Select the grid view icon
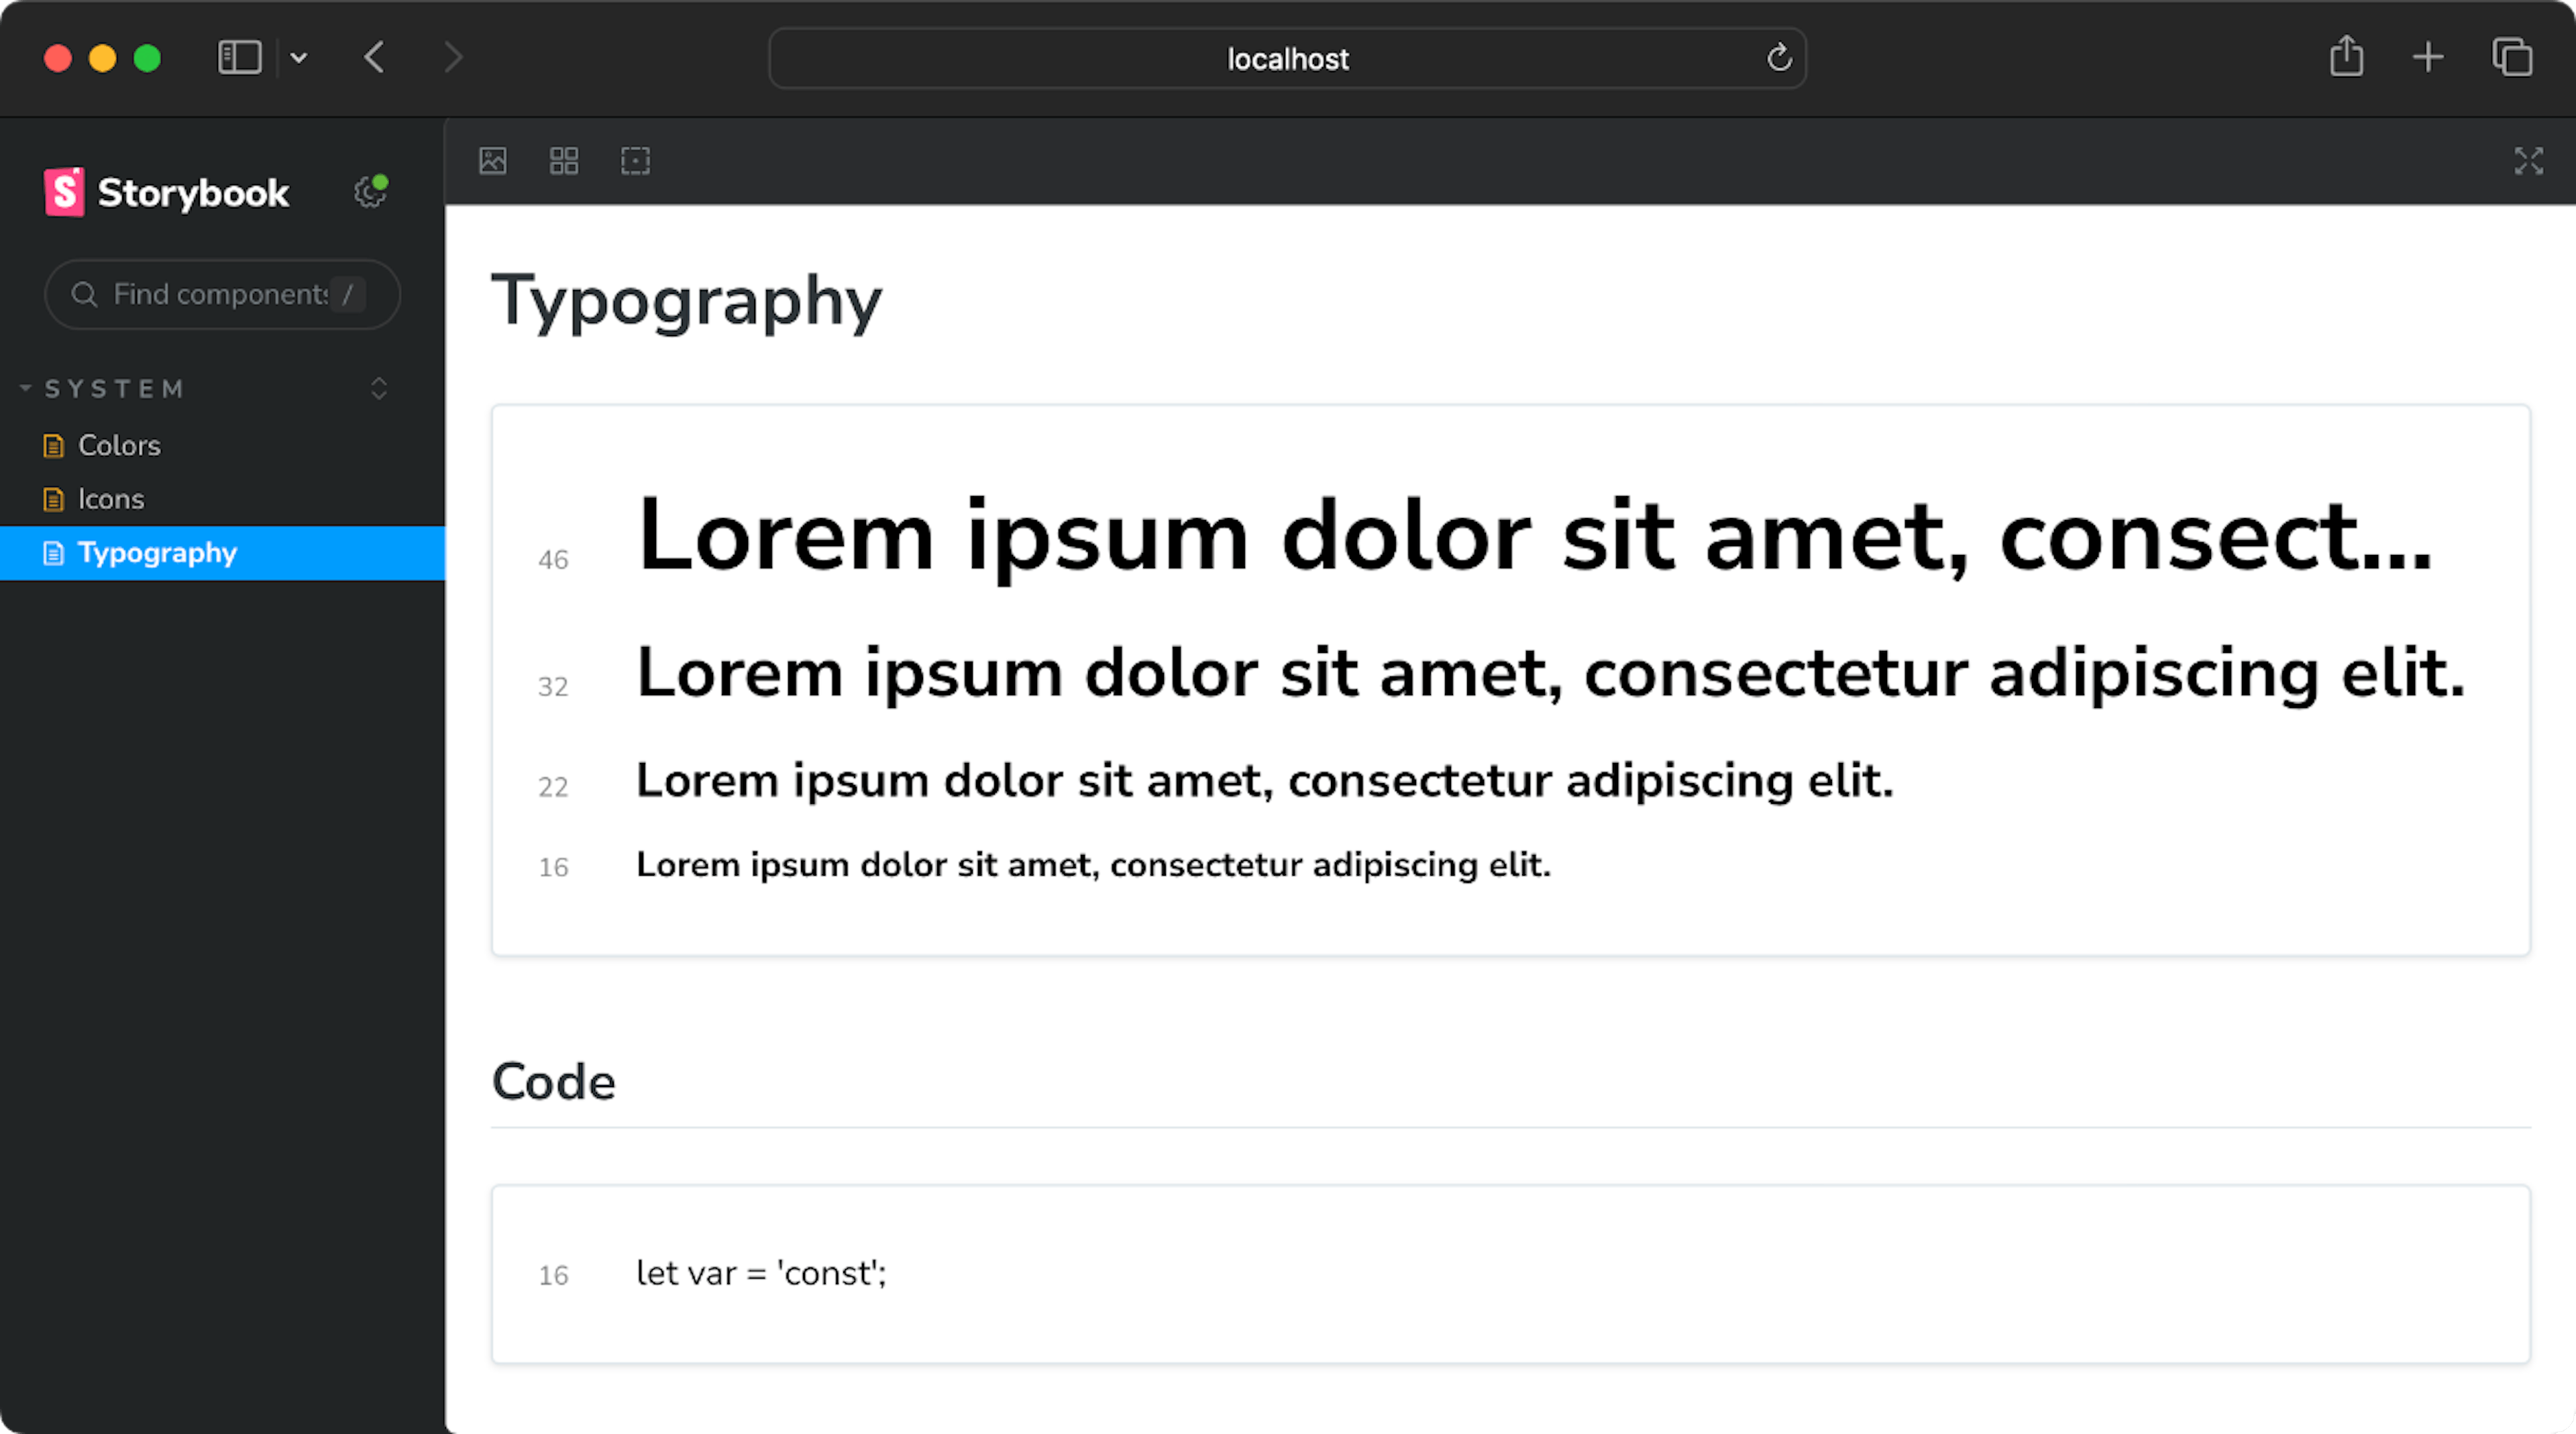The width and height of the screenshot is (2576, 1434). coord(563,160)
